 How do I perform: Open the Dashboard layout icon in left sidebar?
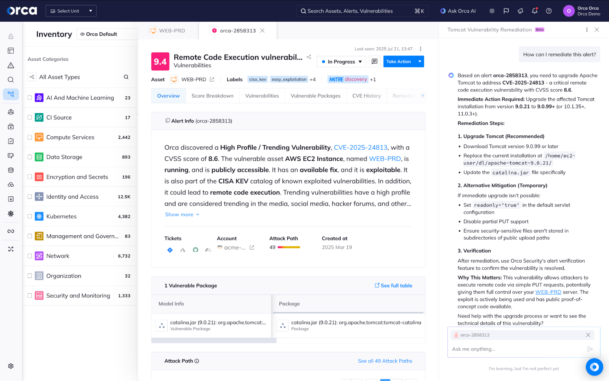click(x=11, y=51)
